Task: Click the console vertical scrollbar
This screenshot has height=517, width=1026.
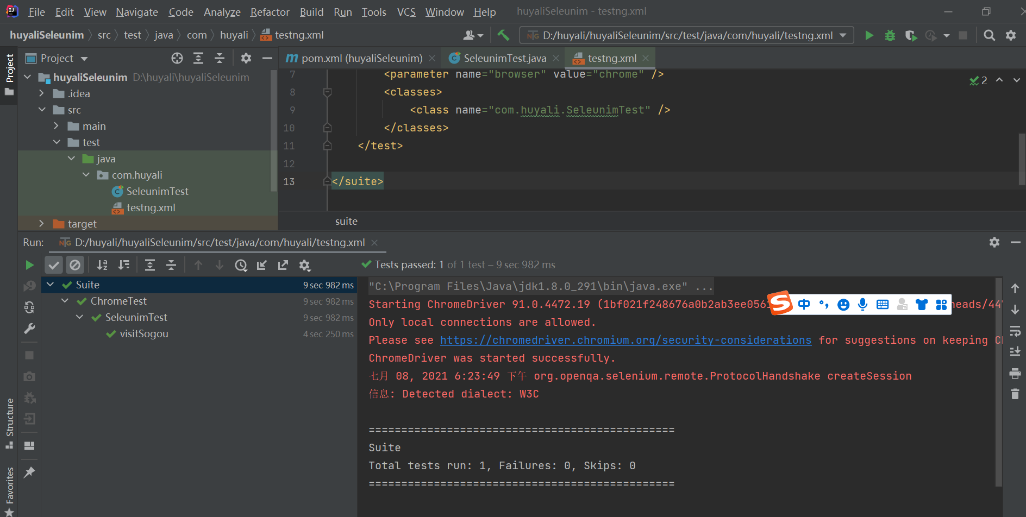Action: [999, 382]
